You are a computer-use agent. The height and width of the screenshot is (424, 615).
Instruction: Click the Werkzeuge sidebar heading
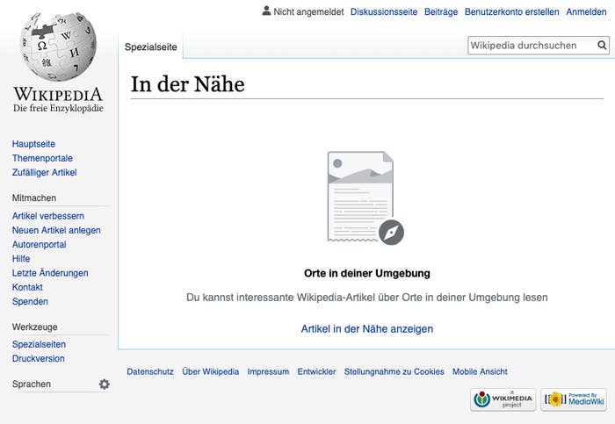pyautogui.click(x=34, y=327)
